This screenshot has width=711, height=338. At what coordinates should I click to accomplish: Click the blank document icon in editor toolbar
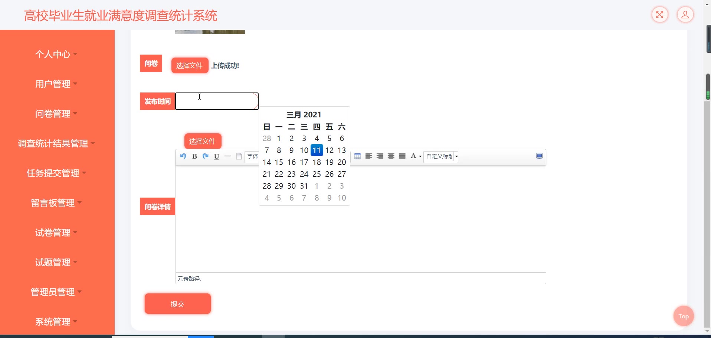click(239, 156)
